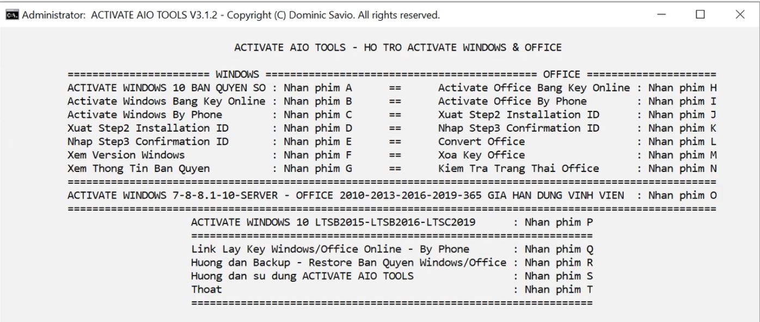Image resolution: width=760 pixels, height=322 pixels.
Task: Click 'Link Lay Key Windows/Office Online - By Phone'
Action: 330,250
